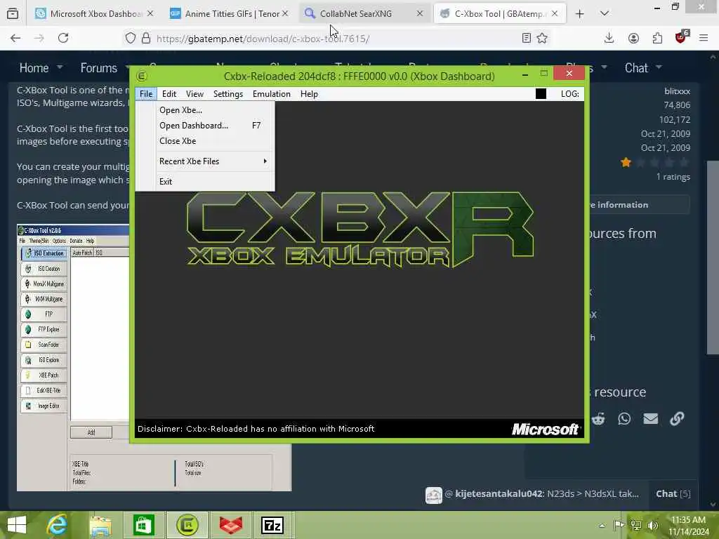The height and width of the screenshot is (539, 719).
Task: Go back in browser history
Action: tap(15, 38)
